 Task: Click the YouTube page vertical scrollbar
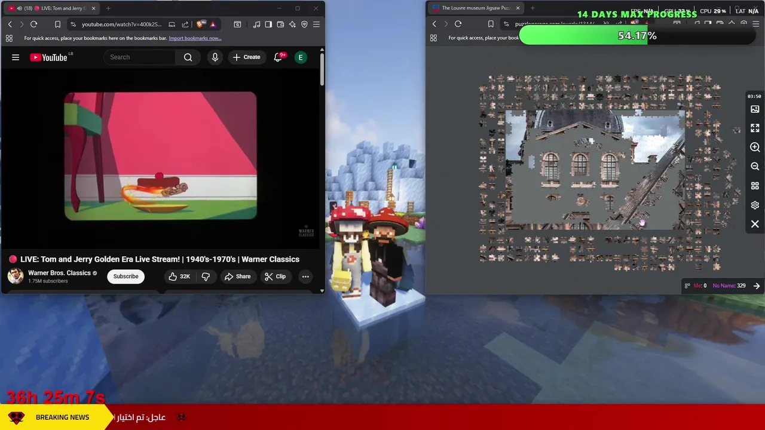(x=322, y=69)
